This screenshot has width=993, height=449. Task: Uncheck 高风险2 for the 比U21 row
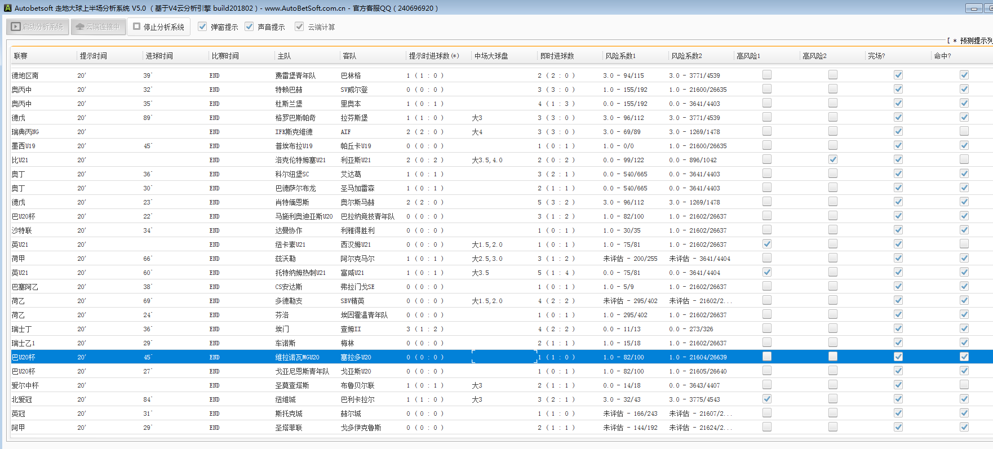(832, 159)
